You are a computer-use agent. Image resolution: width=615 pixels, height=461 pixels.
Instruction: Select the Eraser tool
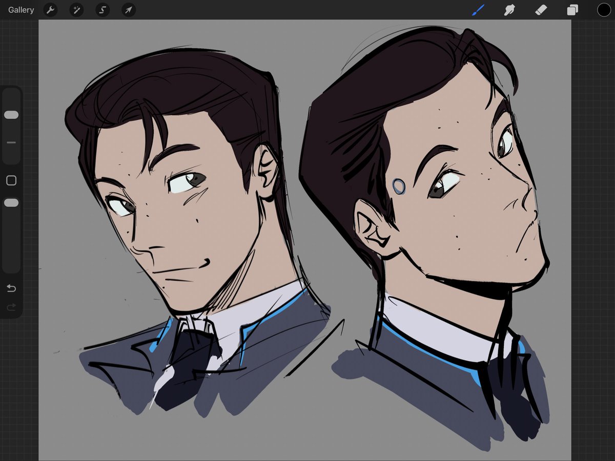[541, 10]
